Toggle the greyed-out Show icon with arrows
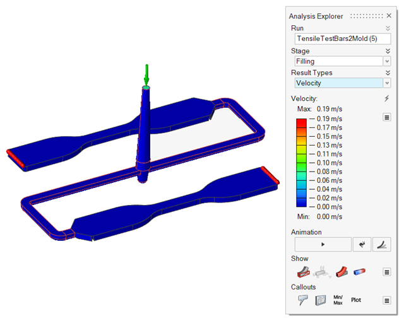The height and width of the screenshot is (321, 404). (322, 272)
